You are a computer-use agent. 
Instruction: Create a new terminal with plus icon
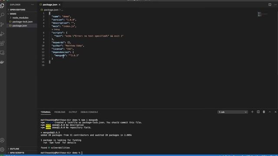pos(252,112)
